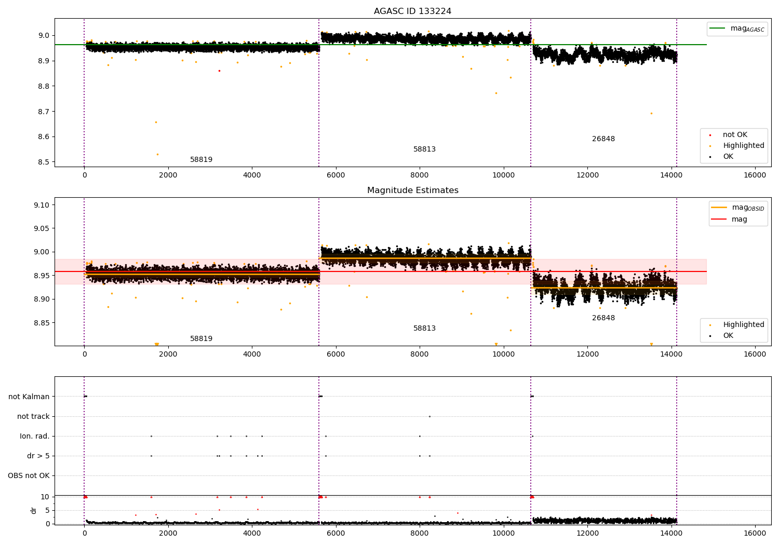This screenshot has width=779, height=545.
Task: Click the 10 tick on the dr axis
Action: pos(45,497)
